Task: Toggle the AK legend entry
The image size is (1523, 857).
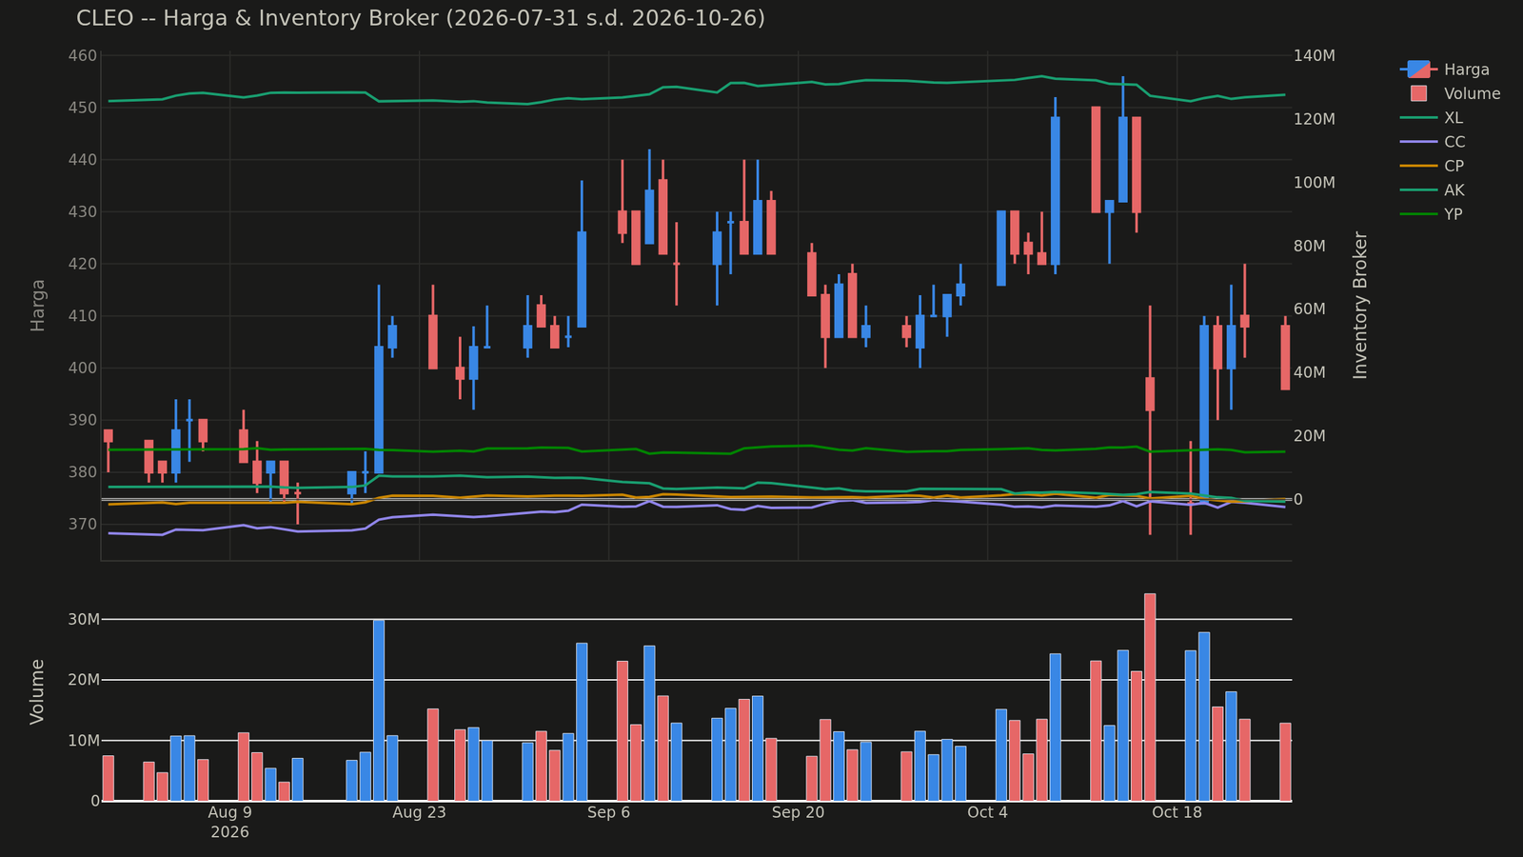Action: coord(1433,190)
